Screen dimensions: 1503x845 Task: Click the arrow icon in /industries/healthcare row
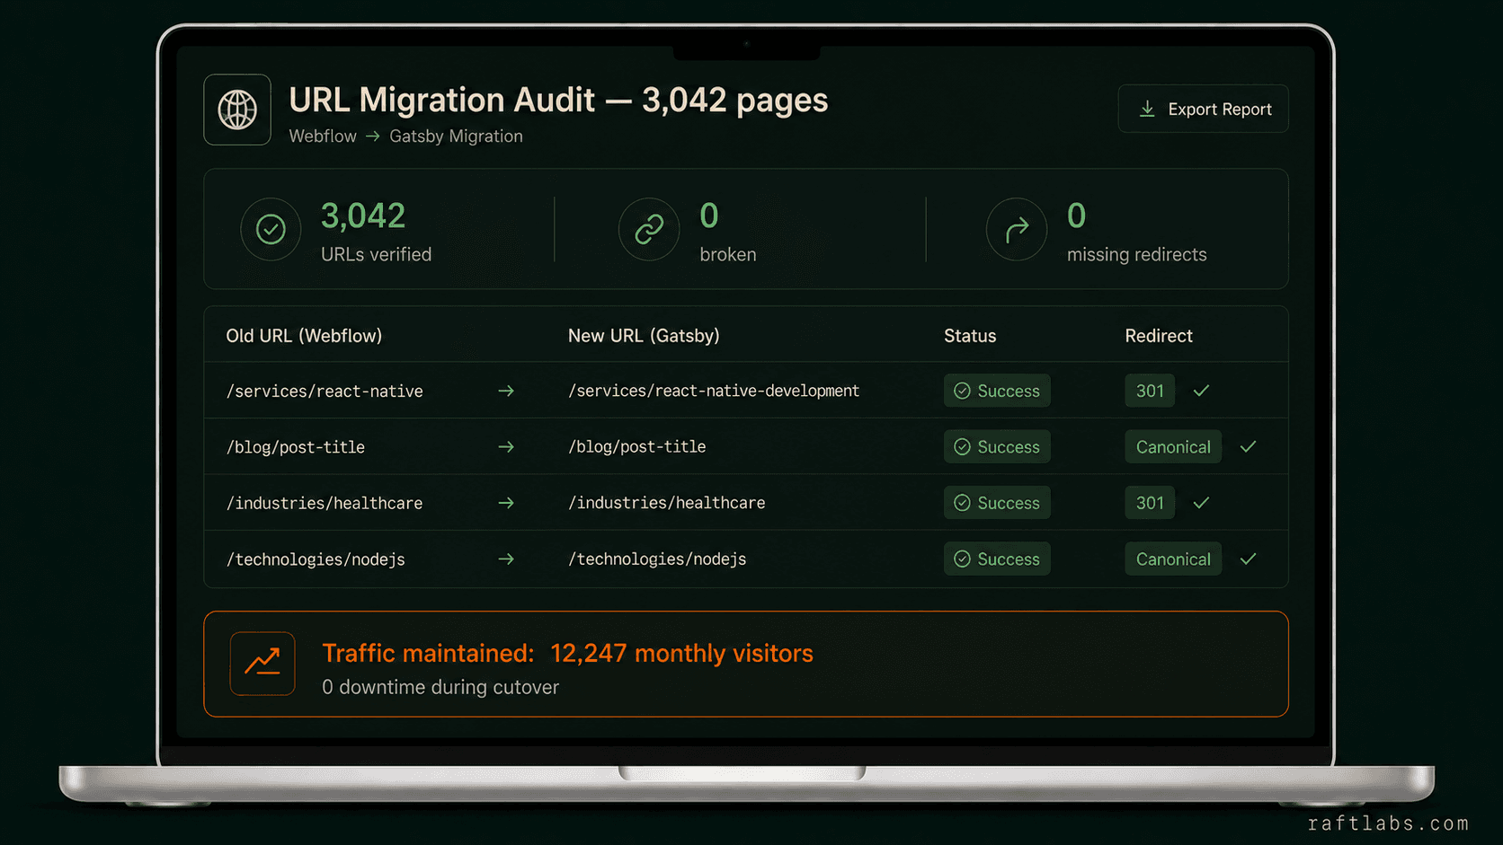point(506,503)
